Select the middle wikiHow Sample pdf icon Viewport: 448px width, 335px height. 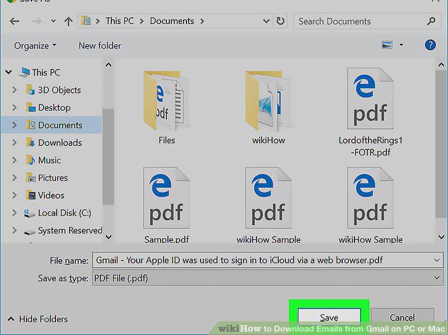click(x=268, y=198)
